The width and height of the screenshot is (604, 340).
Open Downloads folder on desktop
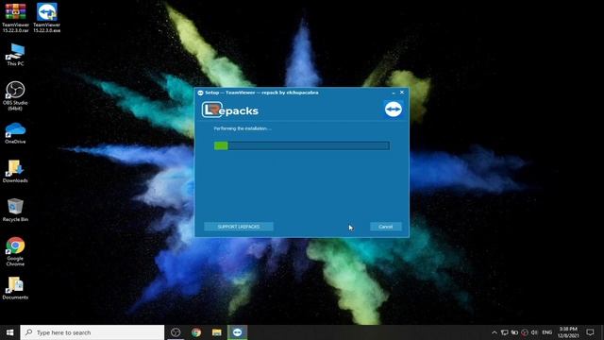(15, 172)
